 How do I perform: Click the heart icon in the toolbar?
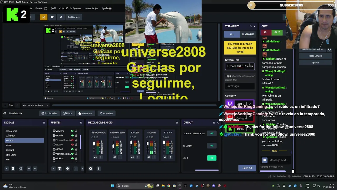[x=52, y=17]
